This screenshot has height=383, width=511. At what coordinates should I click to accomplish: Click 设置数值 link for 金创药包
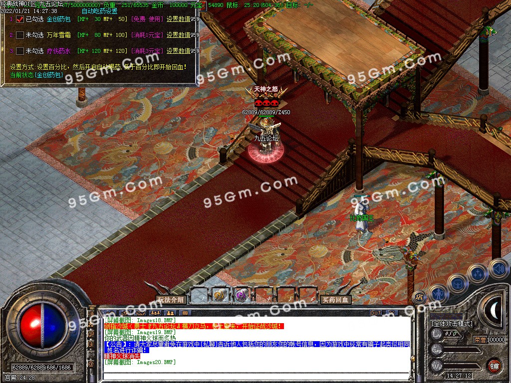[x=178, y=19]
